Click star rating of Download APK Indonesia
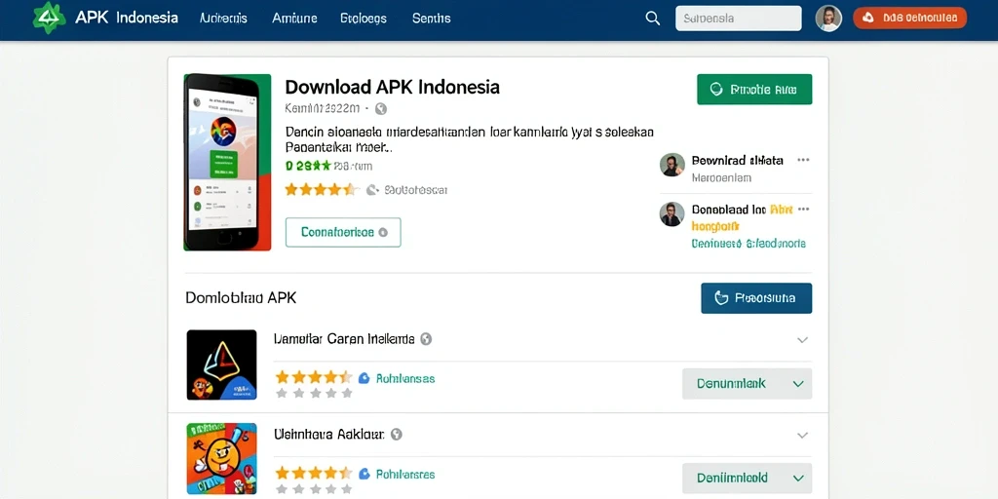This screenshot has width=998, height=499. [320, 189]
